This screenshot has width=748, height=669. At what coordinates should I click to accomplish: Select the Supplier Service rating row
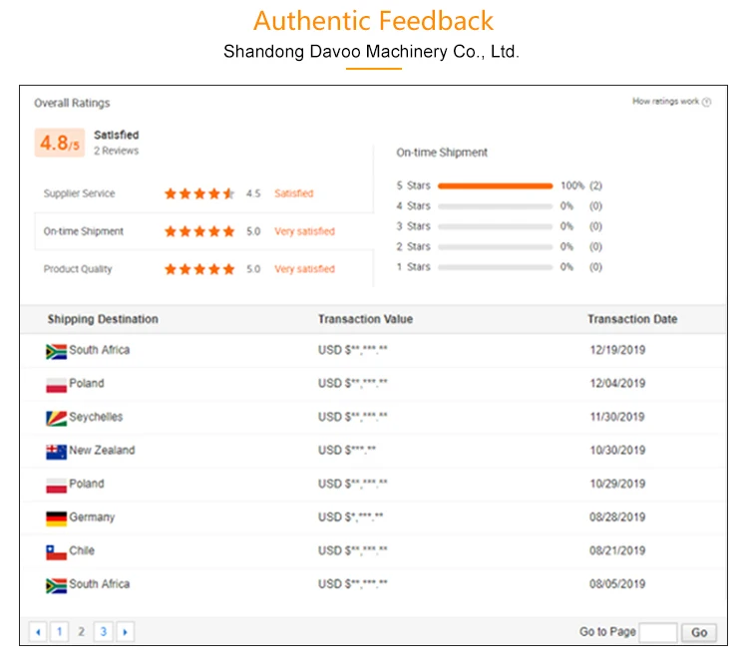[x=203, y=193]
